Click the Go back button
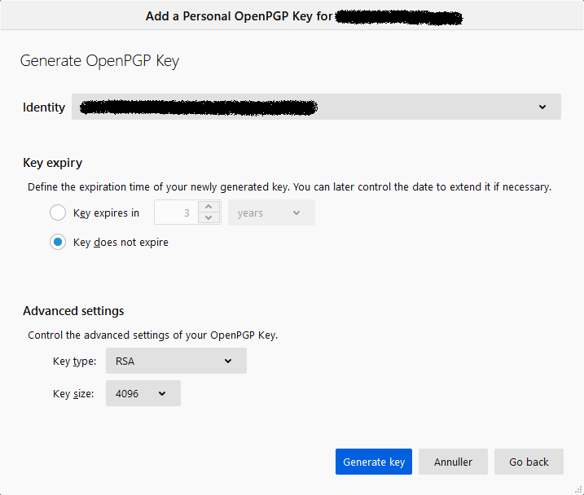 point(529,462)
